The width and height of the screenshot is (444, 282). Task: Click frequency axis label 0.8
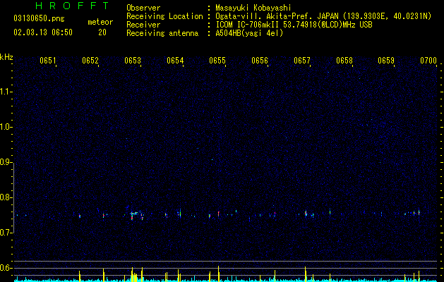(6, 197)
